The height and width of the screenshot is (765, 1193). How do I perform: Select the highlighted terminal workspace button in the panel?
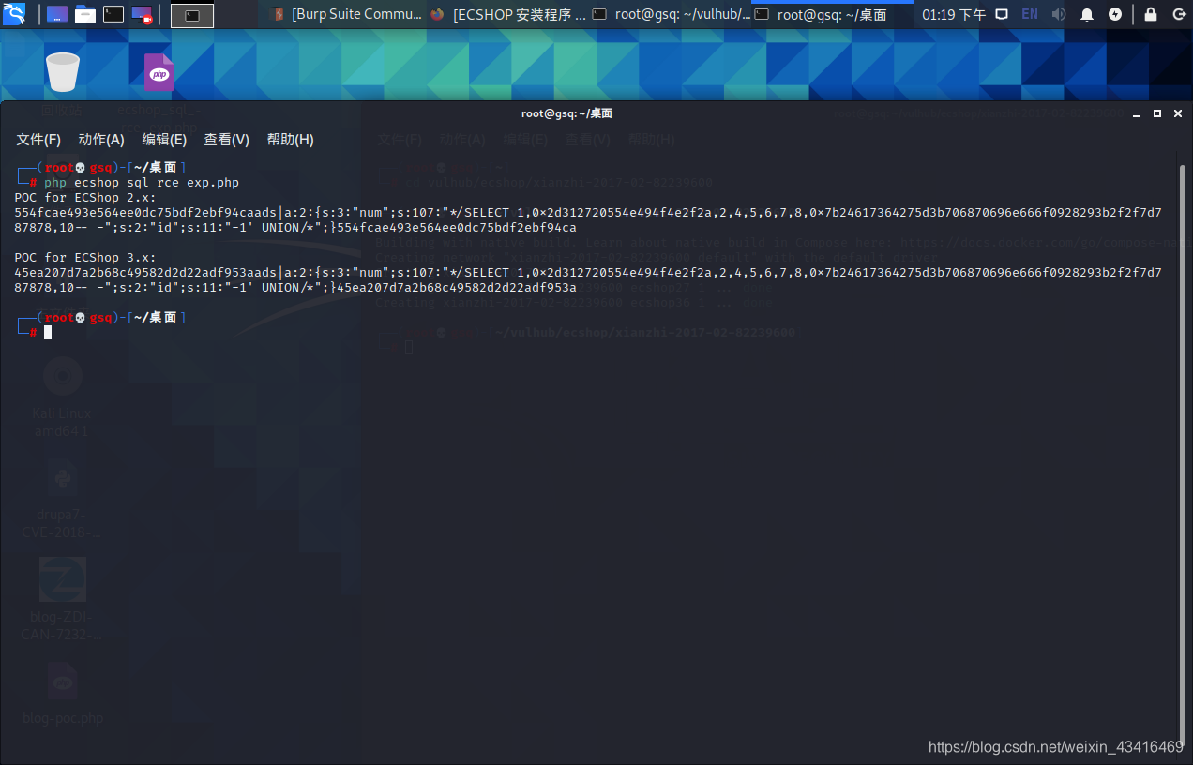click(192, 15)
